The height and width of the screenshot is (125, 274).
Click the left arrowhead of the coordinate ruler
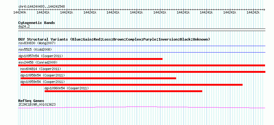pyautogui.click(x=19, y=10)
